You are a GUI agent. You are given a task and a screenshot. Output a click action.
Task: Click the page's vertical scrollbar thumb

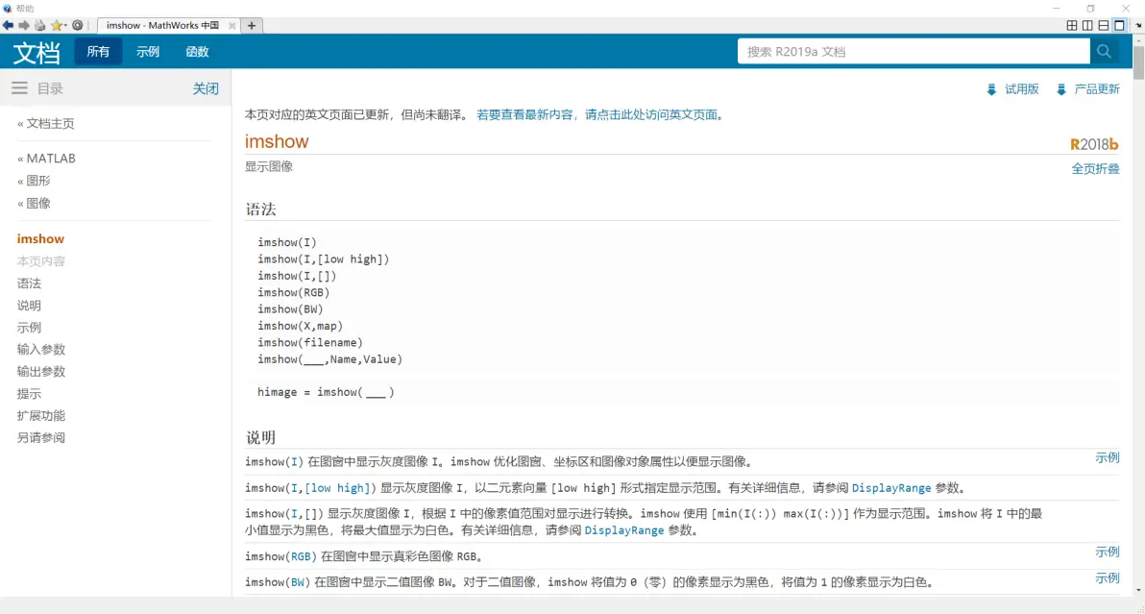pyautogui.click(x=1139, y=62)
